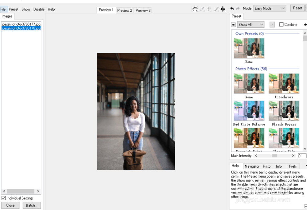Apply the Autochrome preset

284,84
